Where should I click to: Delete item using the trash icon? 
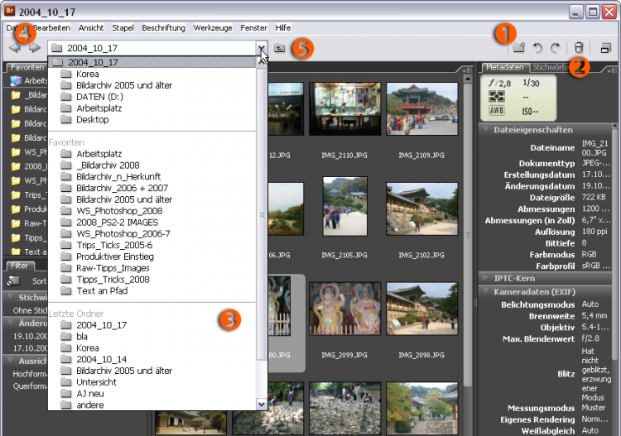point(579,48)
